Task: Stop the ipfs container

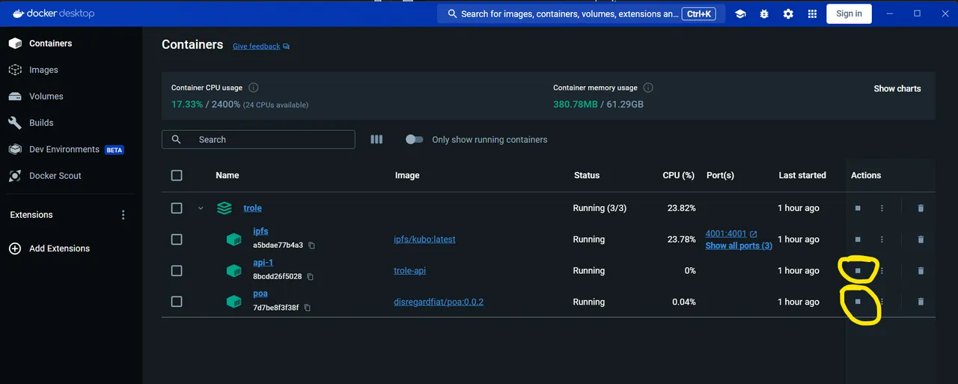Action: click(858, 240)
